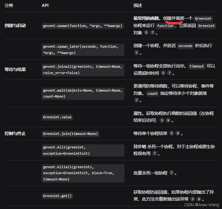Click the text 秒后执行 in spawn_later row
This screenshot has height=209, width=222.
click(204, 46)
